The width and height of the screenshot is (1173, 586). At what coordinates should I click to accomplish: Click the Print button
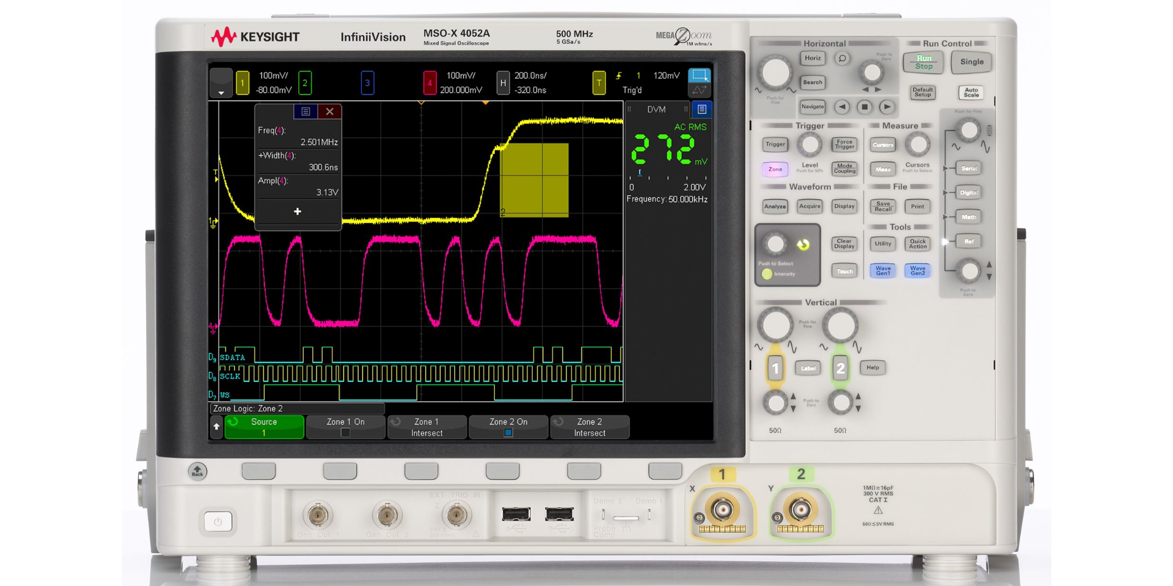[917, 207]
